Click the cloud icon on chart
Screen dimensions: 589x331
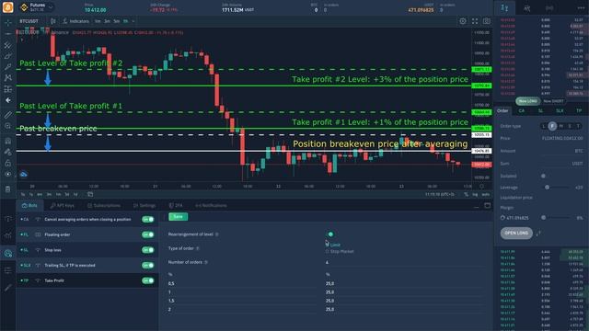pos(23,174)
